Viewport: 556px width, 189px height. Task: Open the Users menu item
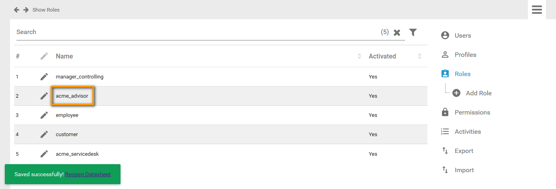tap(462, 36)
